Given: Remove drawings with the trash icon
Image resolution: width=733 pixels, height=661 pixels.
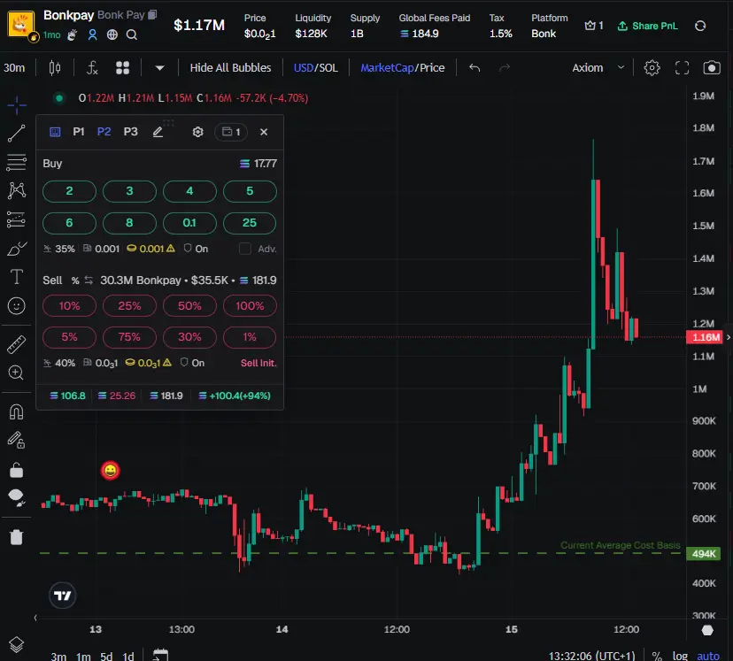Looking at the screenshot, I should 16,537.
